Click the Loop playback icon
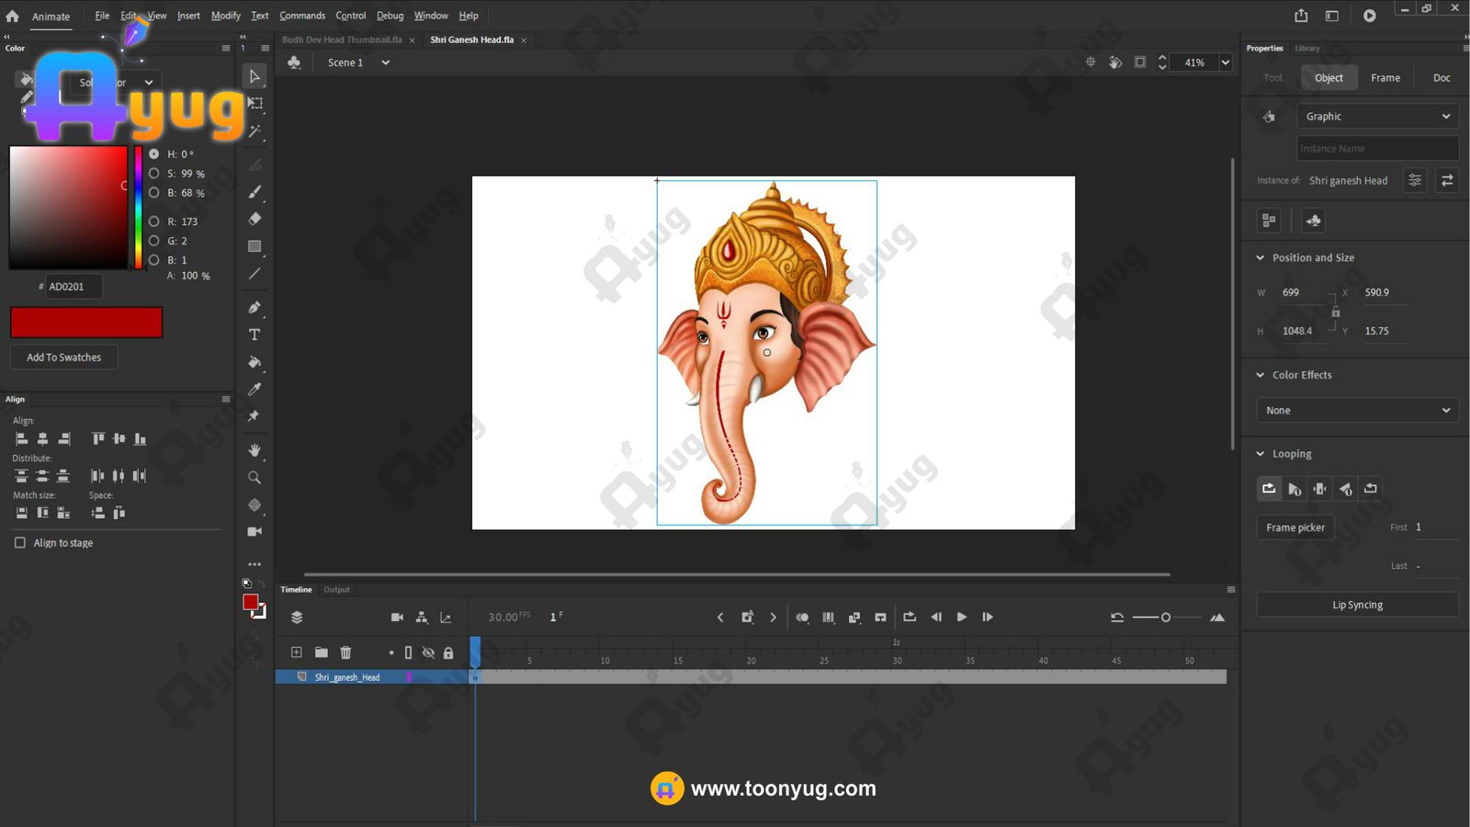1470x827 pixels. tap(910, 617)
